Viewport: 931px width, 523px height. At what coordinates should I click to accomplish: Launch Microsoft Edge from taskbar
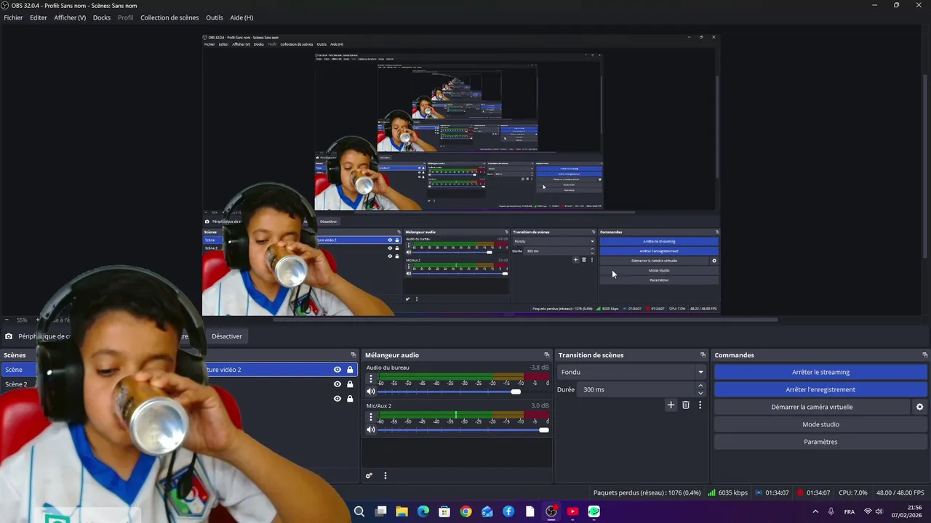[423, 511]
